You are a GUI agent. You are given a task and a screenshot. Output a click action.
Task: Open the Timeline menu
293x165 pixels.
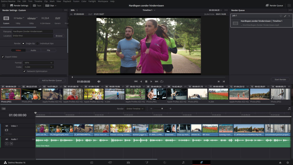[38, 1]
